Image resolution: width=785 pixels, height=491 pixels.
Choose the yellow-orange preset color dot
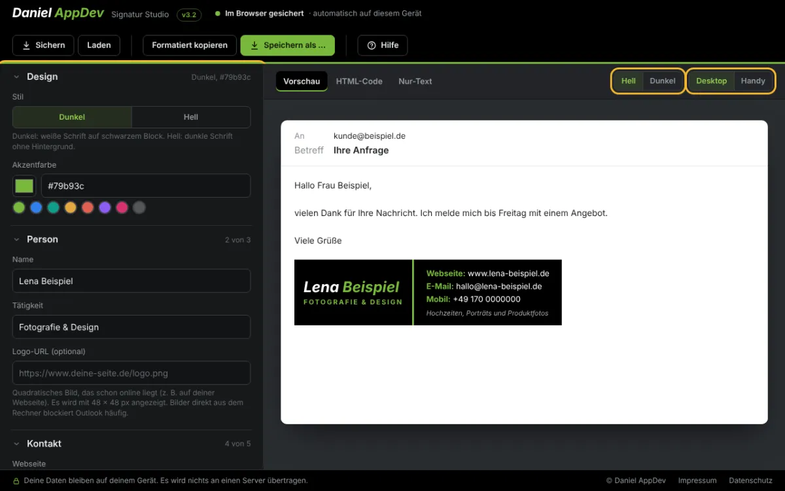click(71, 208)
